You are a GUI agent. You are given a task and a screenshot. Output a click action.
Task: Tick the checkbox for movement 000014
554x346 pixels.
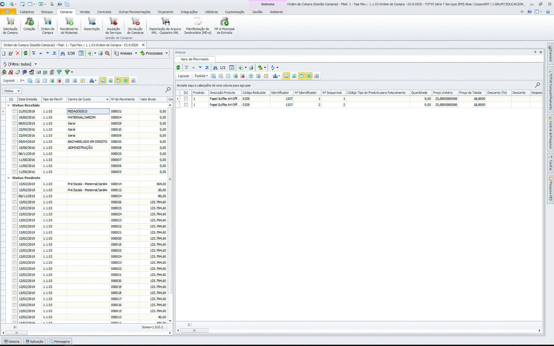coord(15,184)
